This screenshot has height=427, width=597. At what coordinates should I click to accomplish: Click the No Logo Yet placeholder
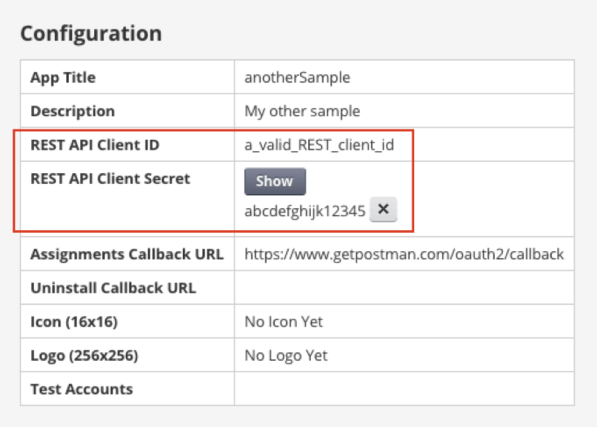tap(286, 355)
